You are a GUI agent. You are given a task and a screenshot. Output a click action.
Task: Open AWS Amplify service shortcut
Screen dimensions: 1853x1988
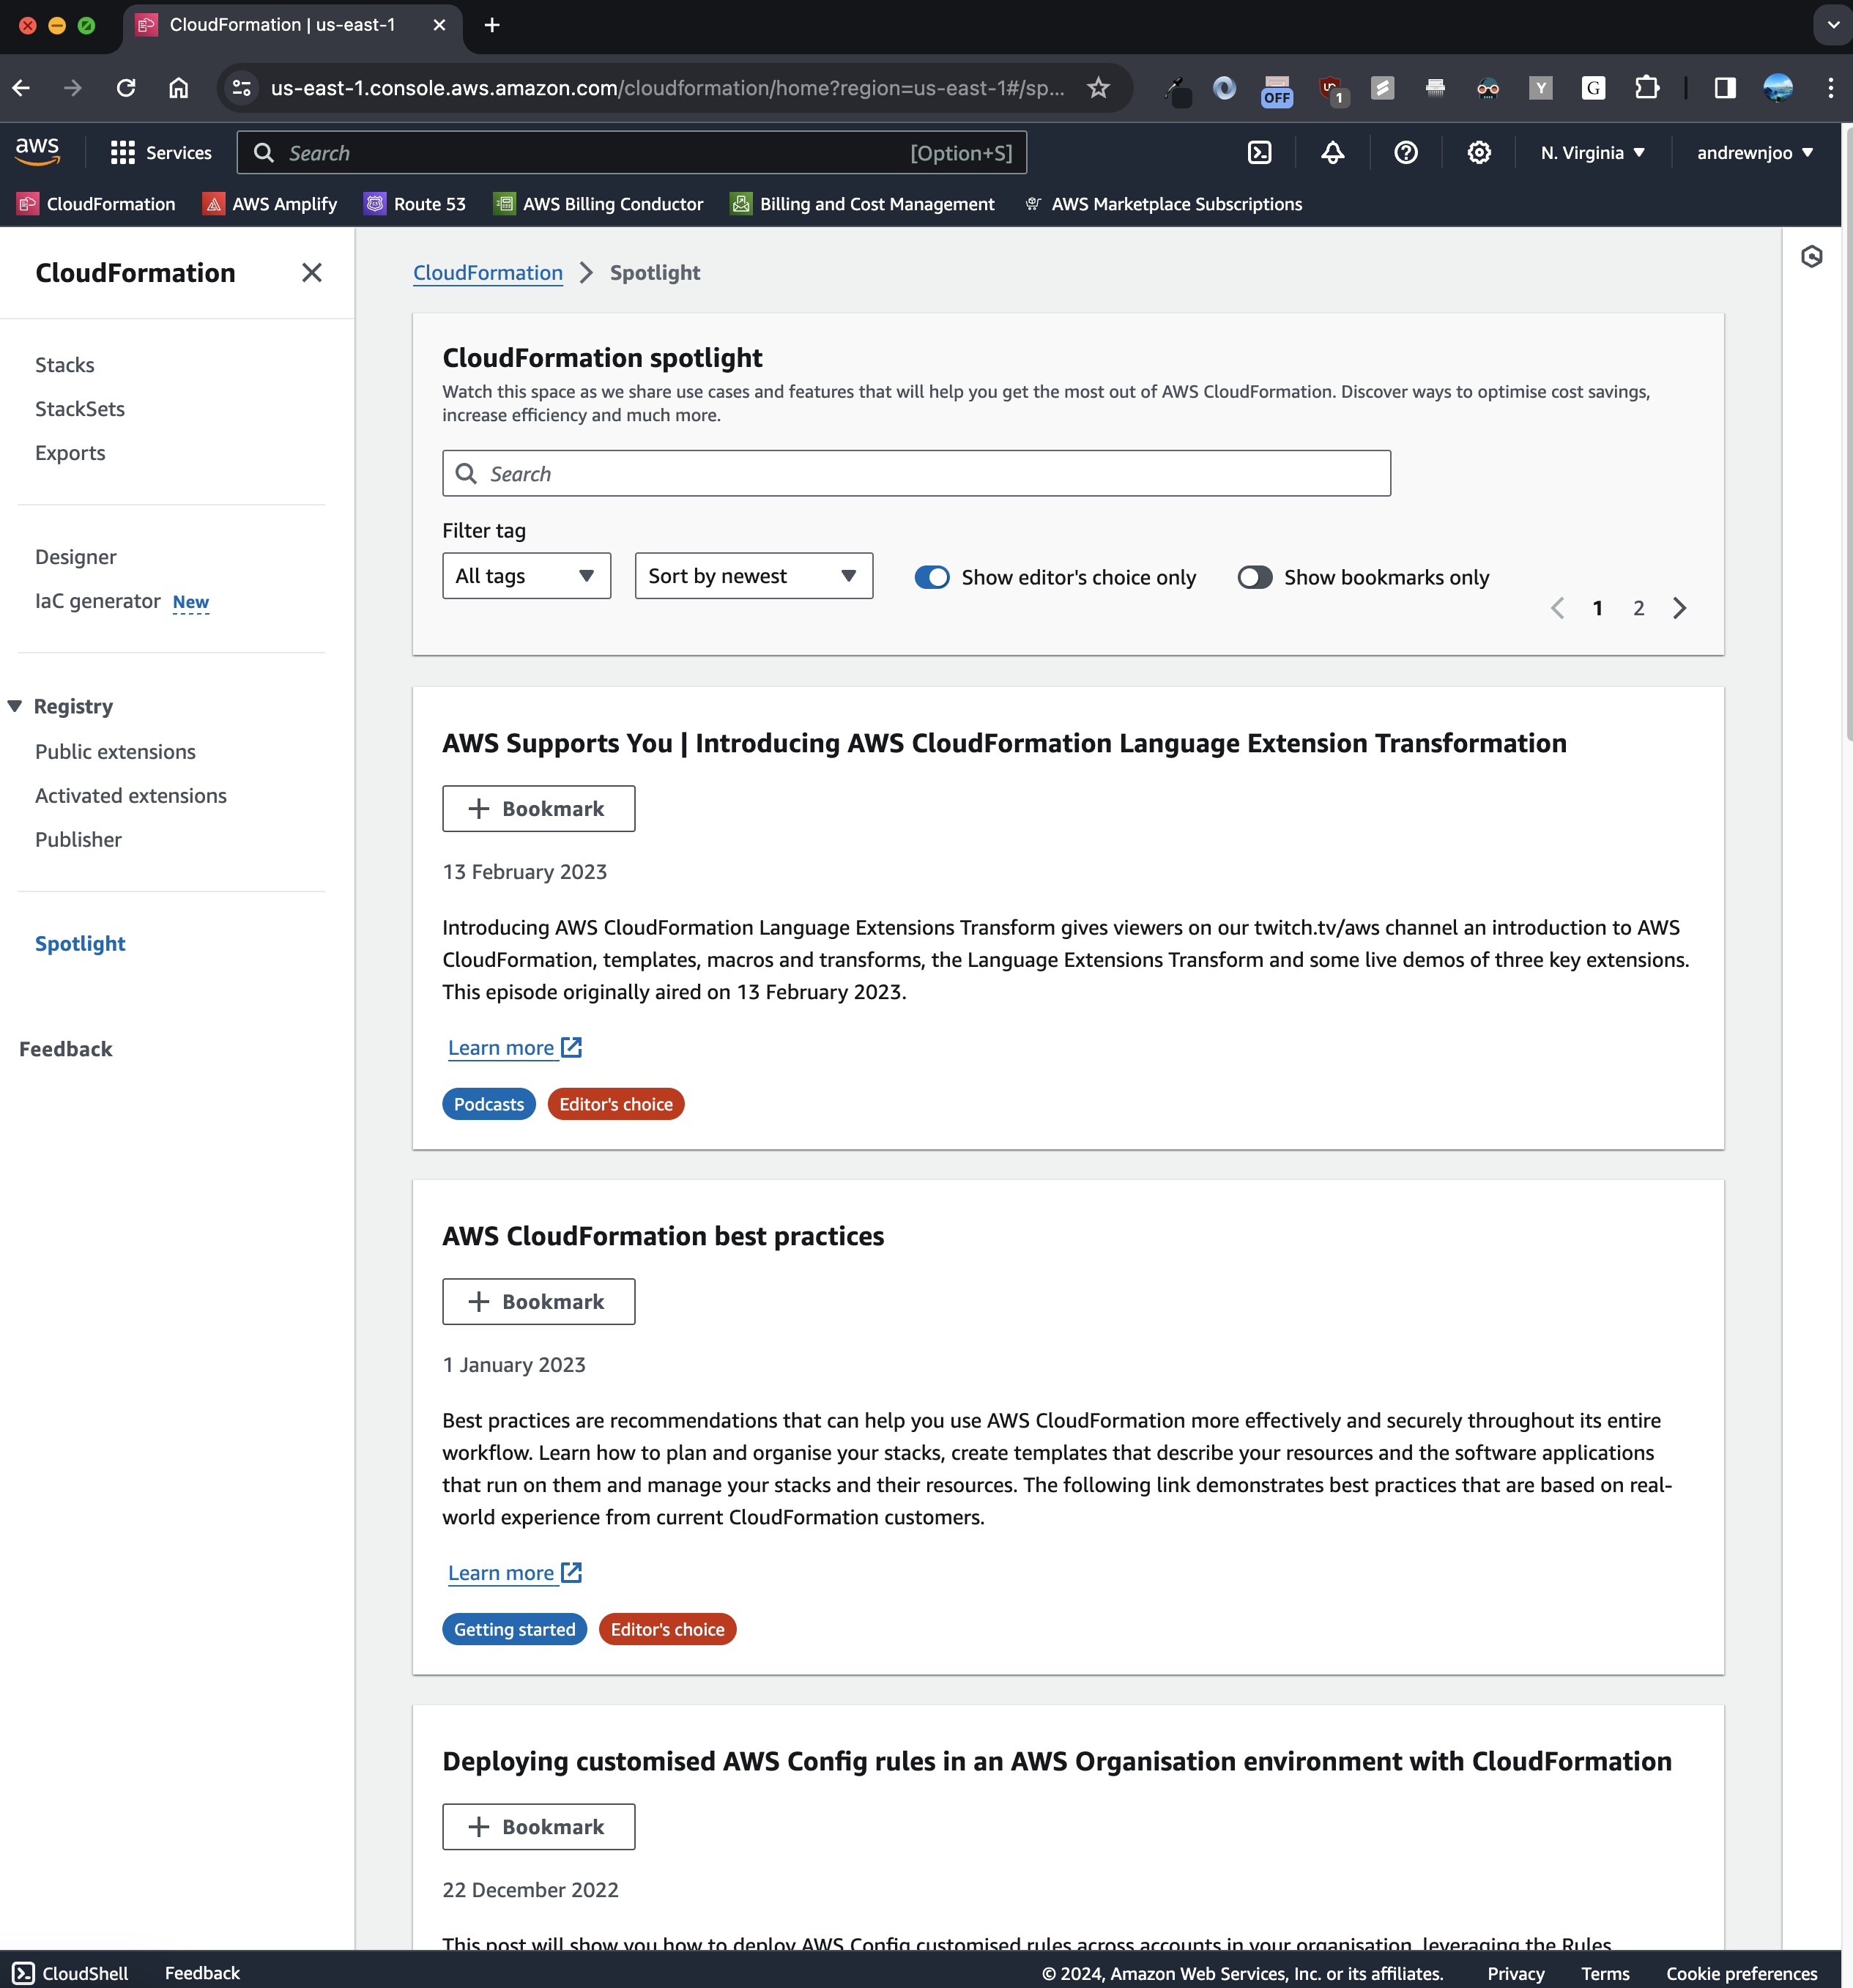270,204
